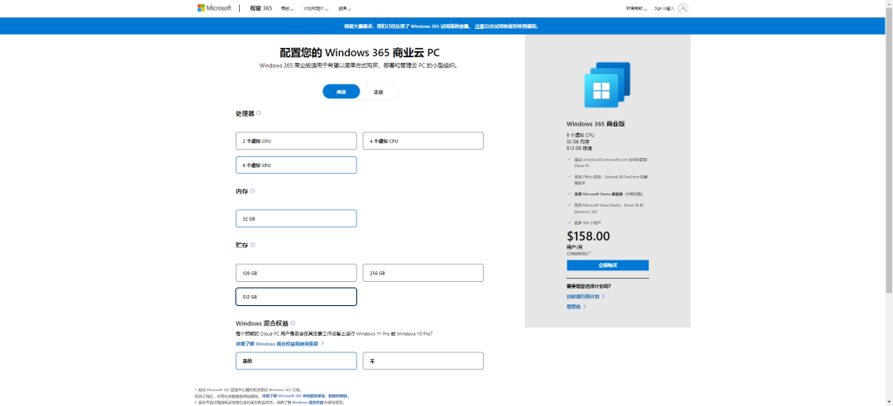Choose the 4 个虚拟 CPU option
Image resolution: width=893 pixels, height=406 pixels.
[x=423, y=141]
